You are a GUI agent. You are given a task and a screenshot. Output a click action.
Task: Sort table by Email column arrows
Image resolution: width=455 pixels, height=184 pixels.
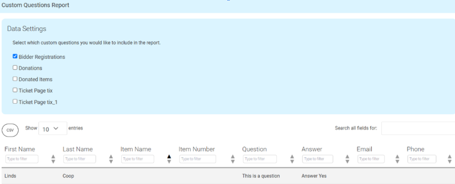pos(397,159)
